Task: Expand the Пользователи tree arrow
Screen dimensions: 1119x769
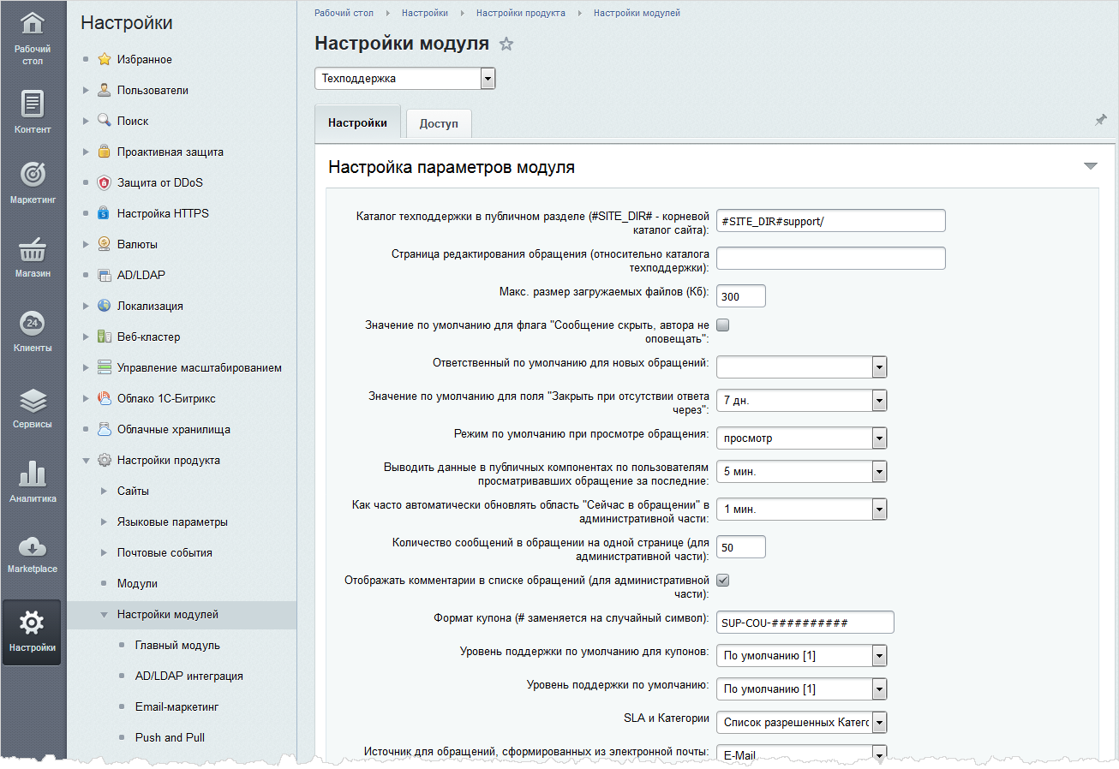Action: click(86, 90)
